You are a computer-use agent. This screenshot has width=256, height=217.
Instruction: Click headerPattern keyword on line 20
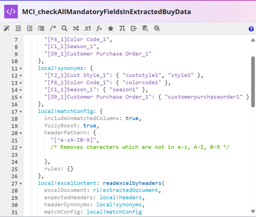click(x=65, y=133)
